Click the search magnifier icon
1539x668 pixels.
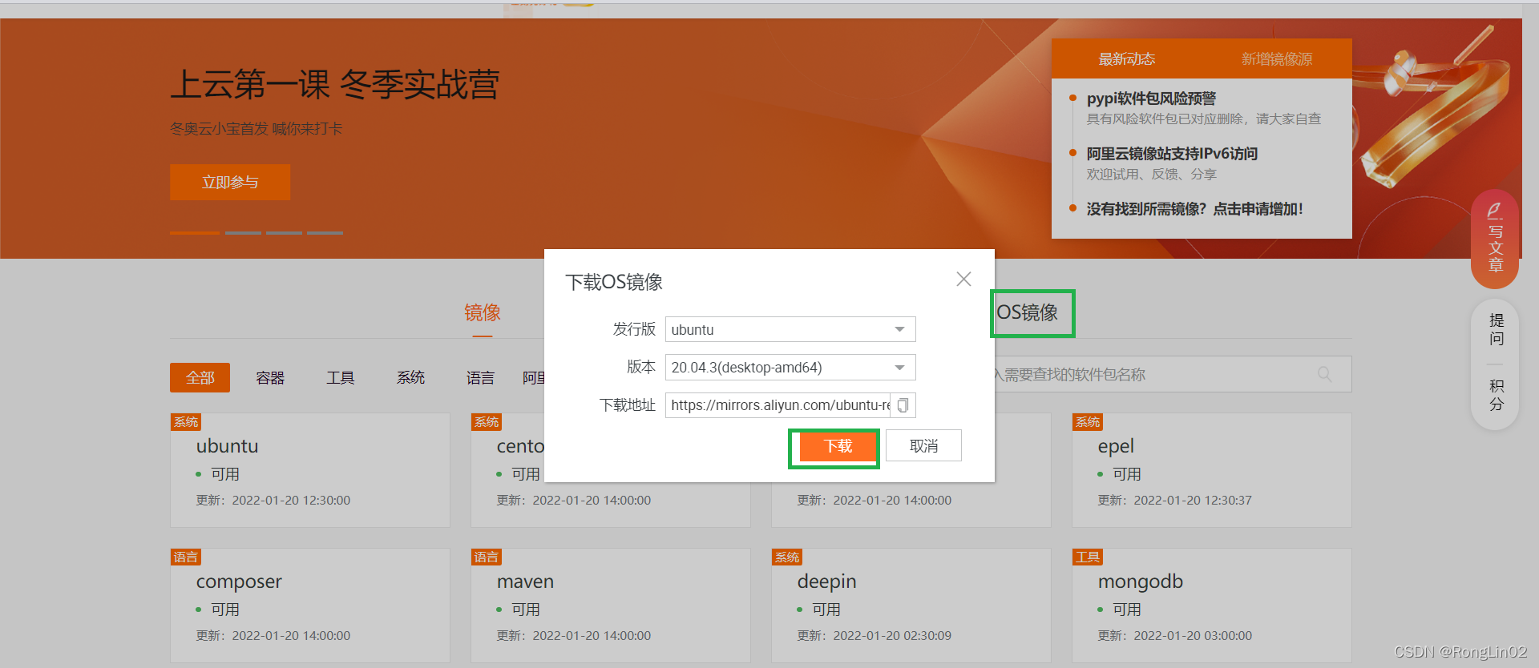[1325, 374]
